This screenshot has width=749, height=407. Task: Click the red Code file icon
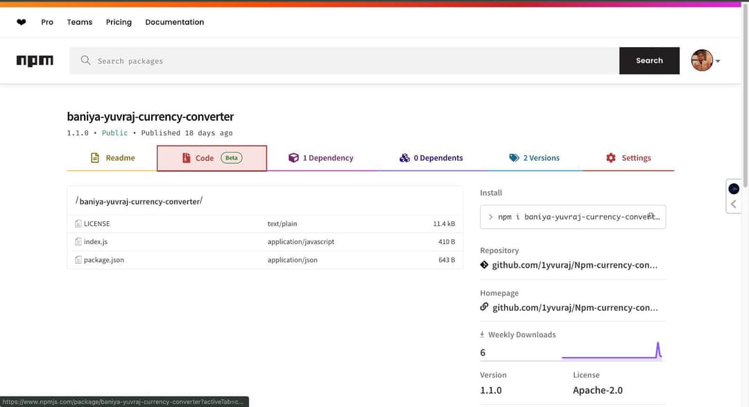(187, 157)
